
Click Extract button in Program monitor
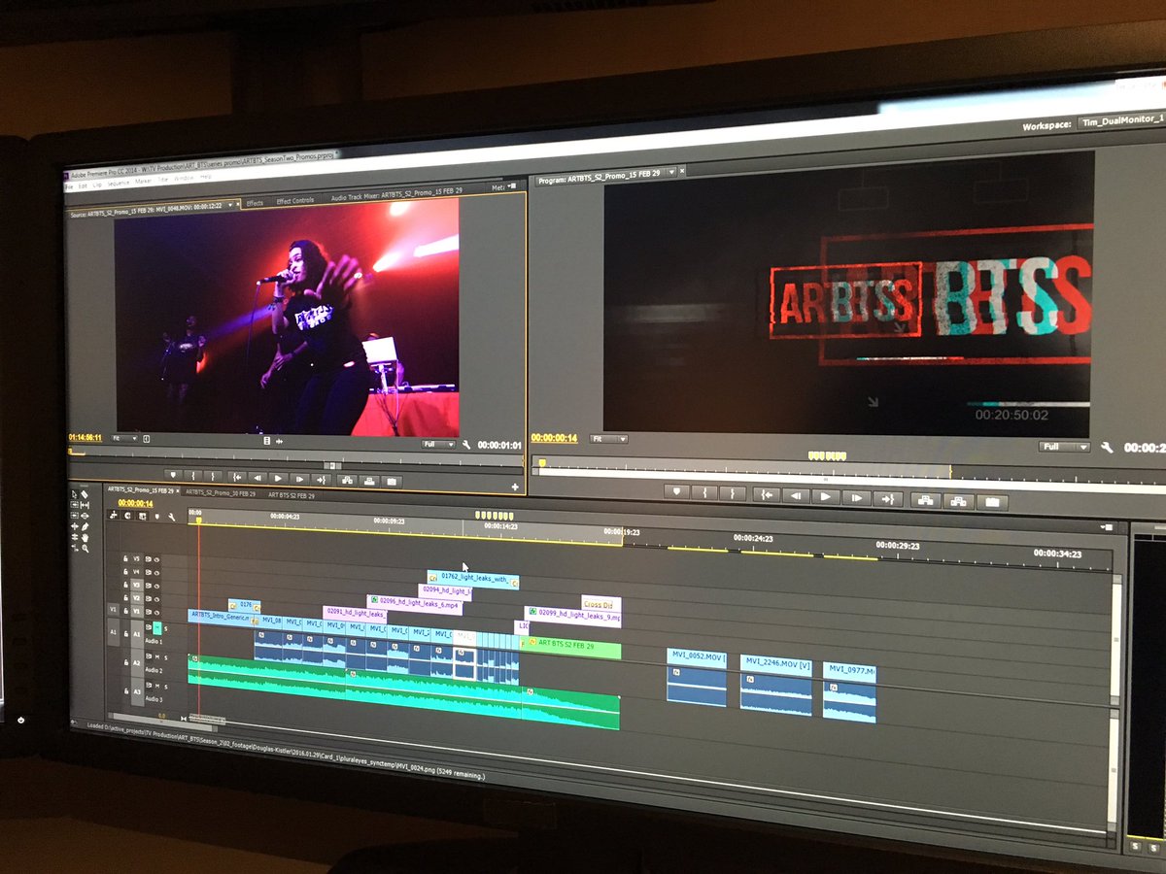(959, 501)
